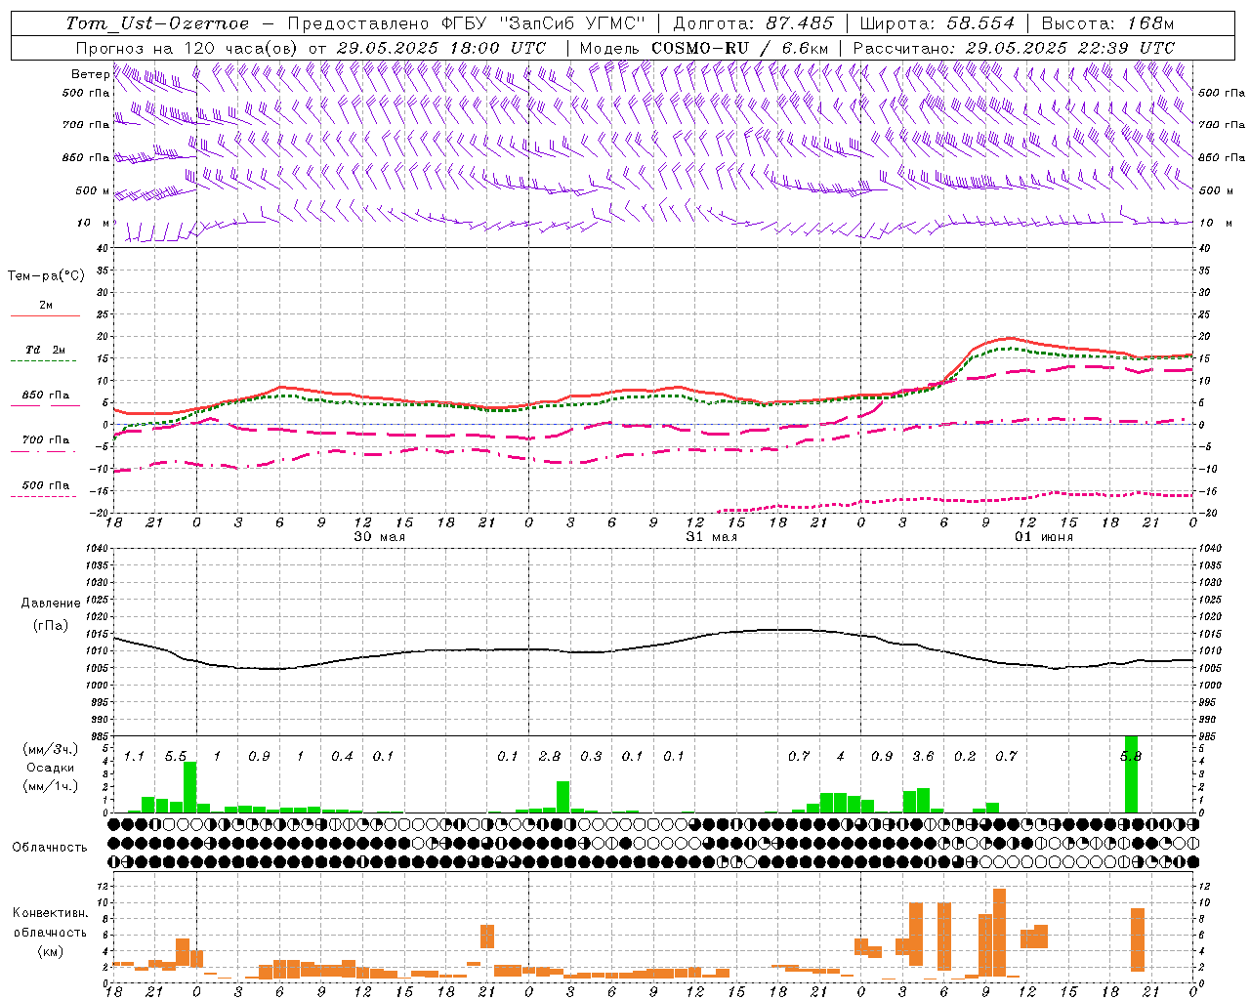1250x1000 pixels.
Task: Click the precipitation value "5.5"
Action: (x=176, y=757)
